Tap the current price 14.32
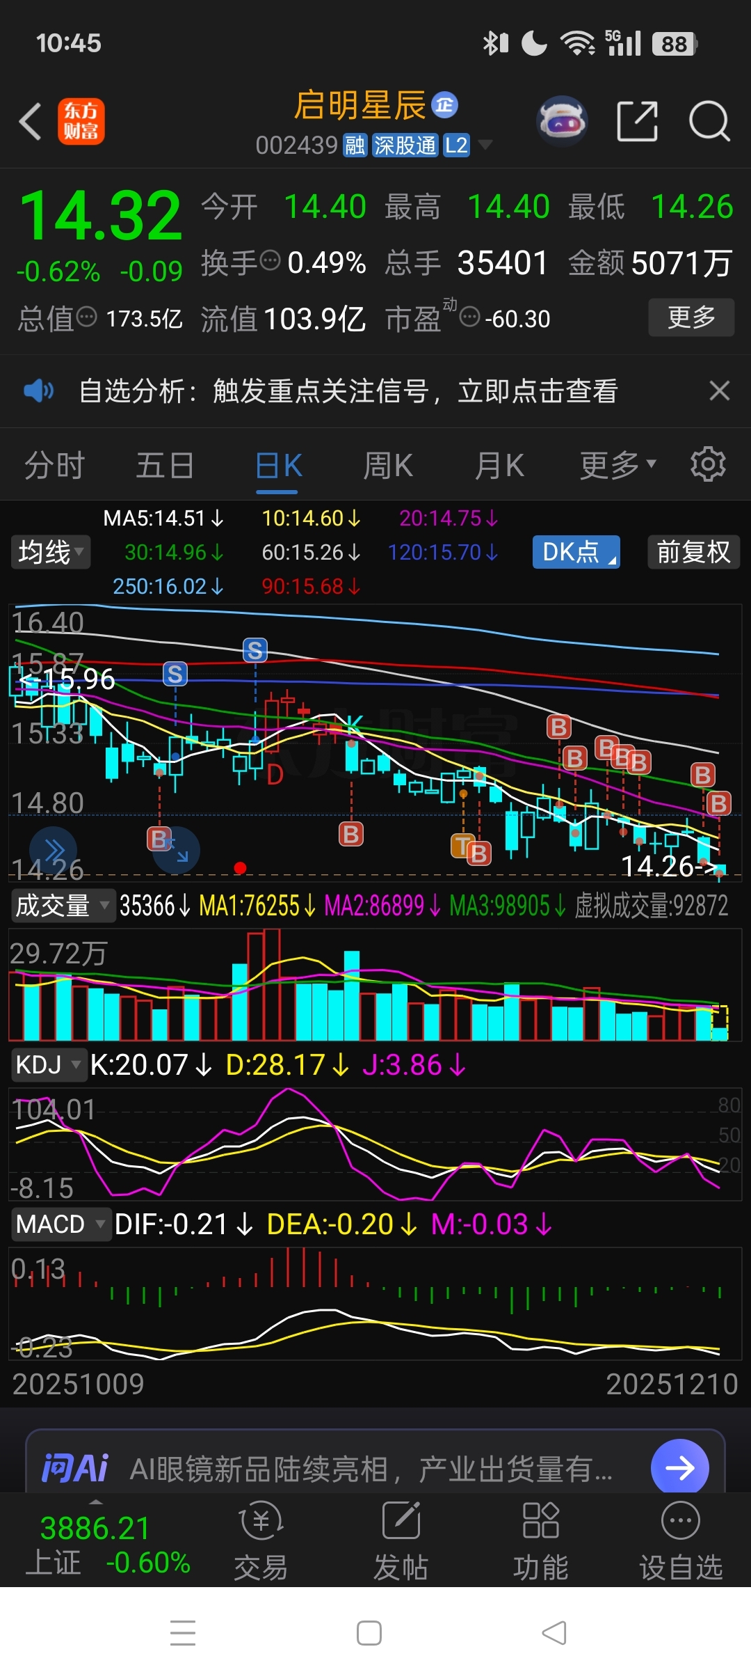 point(102,215)
